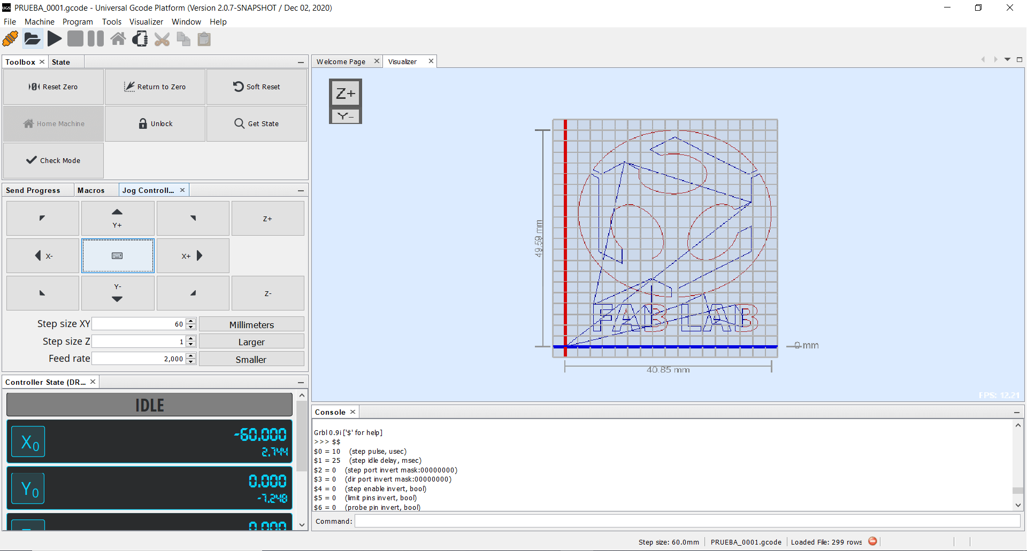Click the Larger step button
This screenshot has height=551, width=1027.
point(251,342)
